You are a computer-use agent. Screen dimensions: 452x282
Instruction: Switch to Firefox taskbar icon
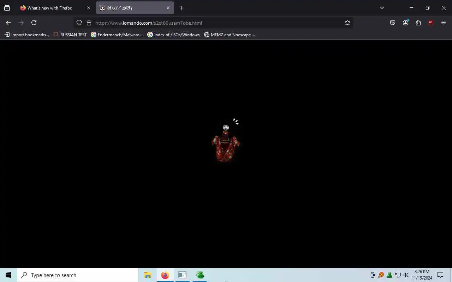pyautogui.click(x=165, y=275)
